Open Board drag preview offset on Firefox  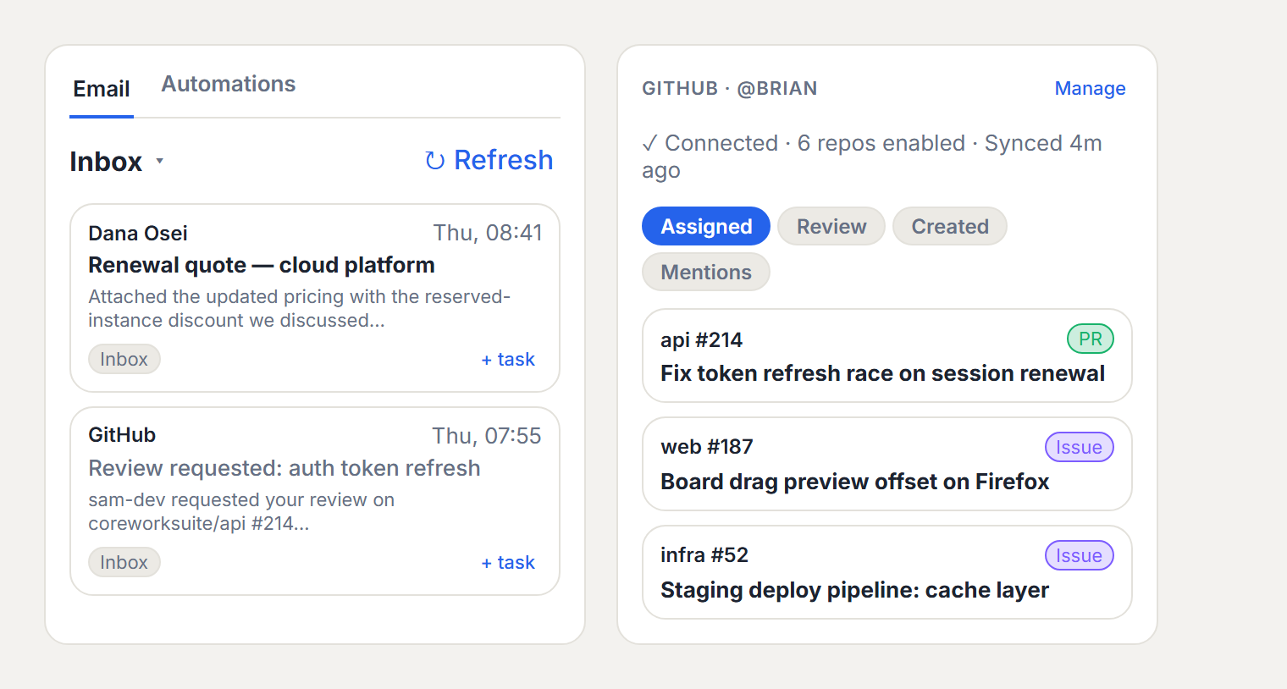click(x=887, y=464)
